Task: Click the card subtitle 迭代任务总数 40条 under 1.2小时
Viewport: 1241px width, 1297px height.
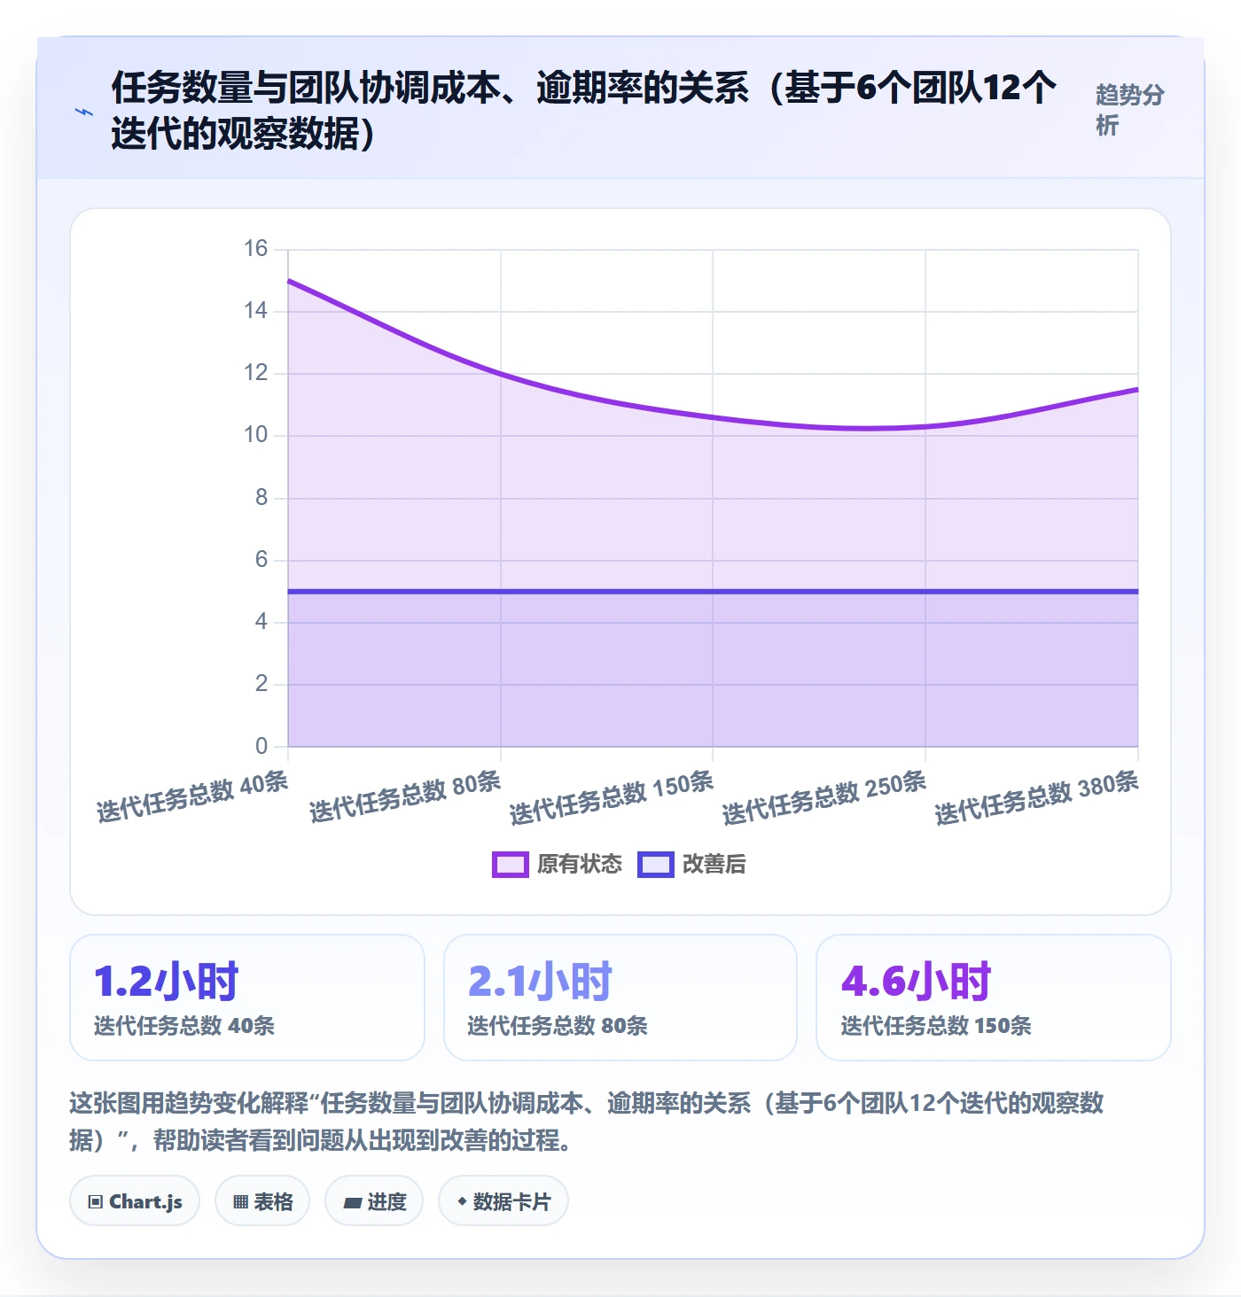Action: (184, 1026)
